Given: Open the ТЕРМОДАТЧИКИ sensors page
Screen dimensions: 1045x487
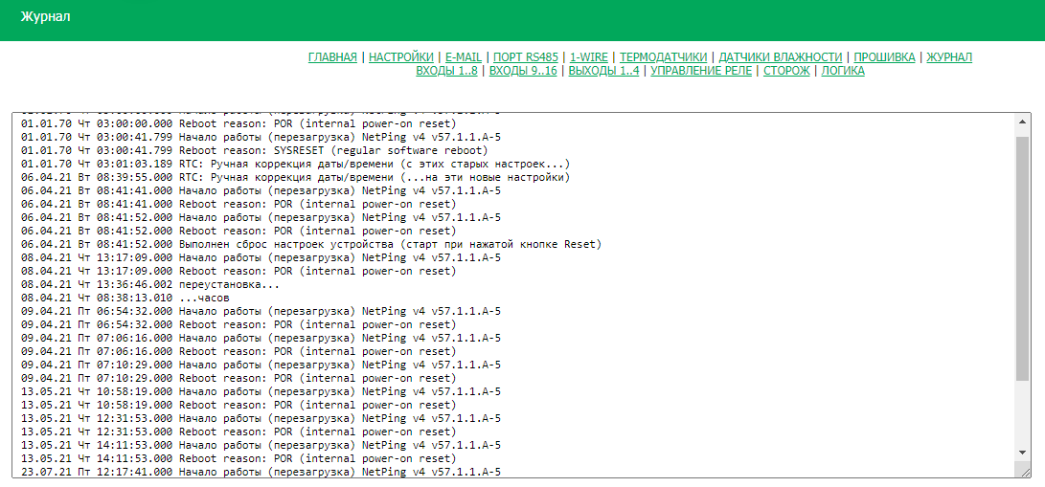Looking at the screenshot, I should 663,57.
